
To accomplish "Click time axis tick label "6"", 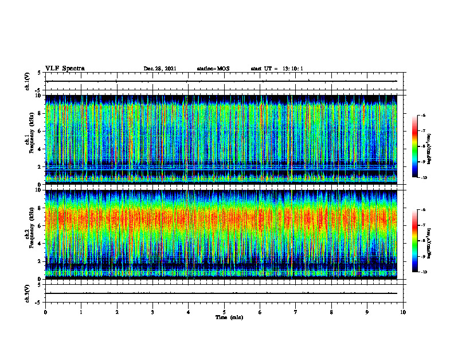I will 260,312.
